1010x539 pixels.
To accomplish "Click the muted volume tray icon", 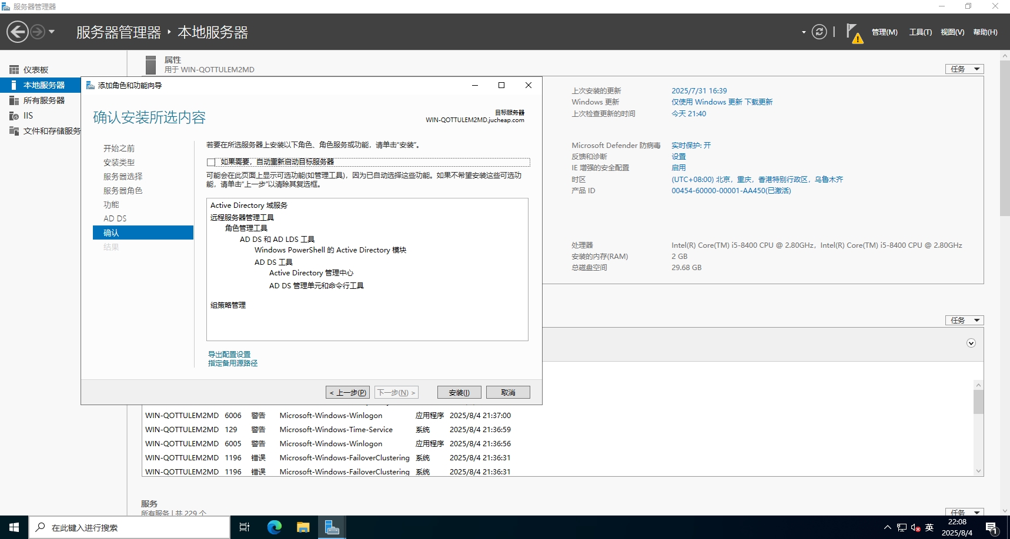I will (915, 527).
